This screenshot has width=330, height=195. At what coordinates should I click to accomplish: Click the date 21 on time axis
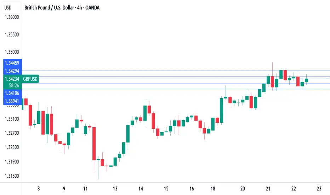(268, 189)
